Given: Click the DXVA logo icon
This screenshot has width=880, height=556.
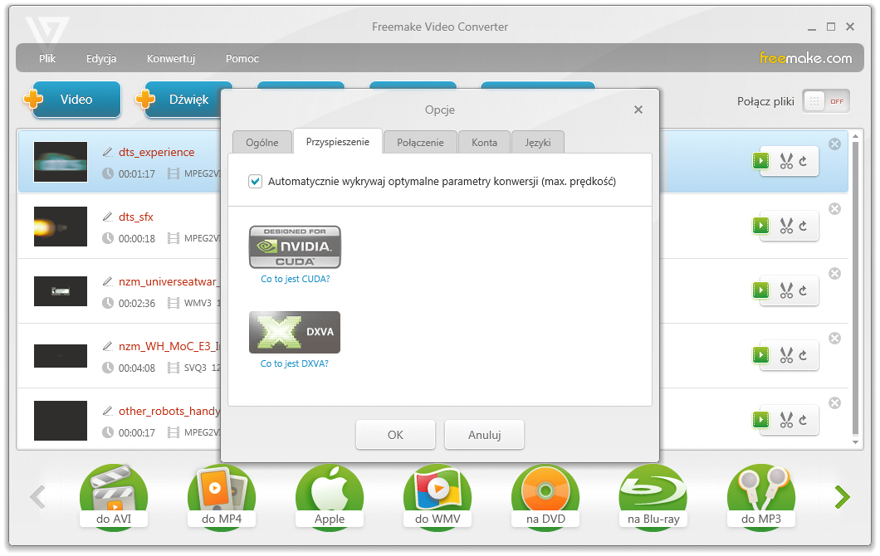Looking at the screenshot, I should point(295,332).
